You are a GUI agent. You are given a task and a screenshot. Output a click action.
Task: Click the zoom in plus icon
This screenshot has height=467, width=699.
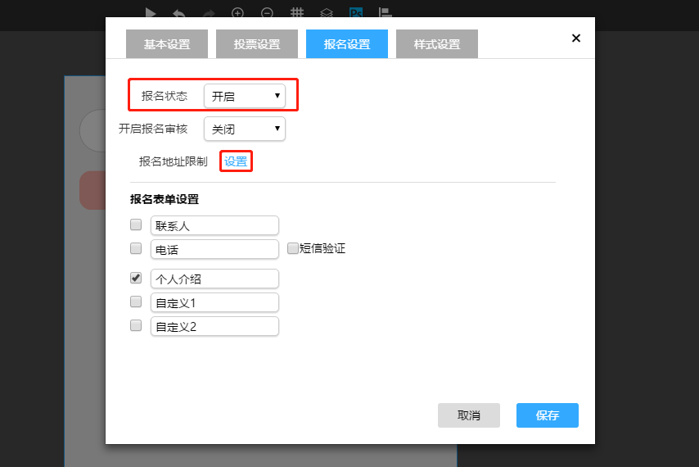[x=237, y=13]
